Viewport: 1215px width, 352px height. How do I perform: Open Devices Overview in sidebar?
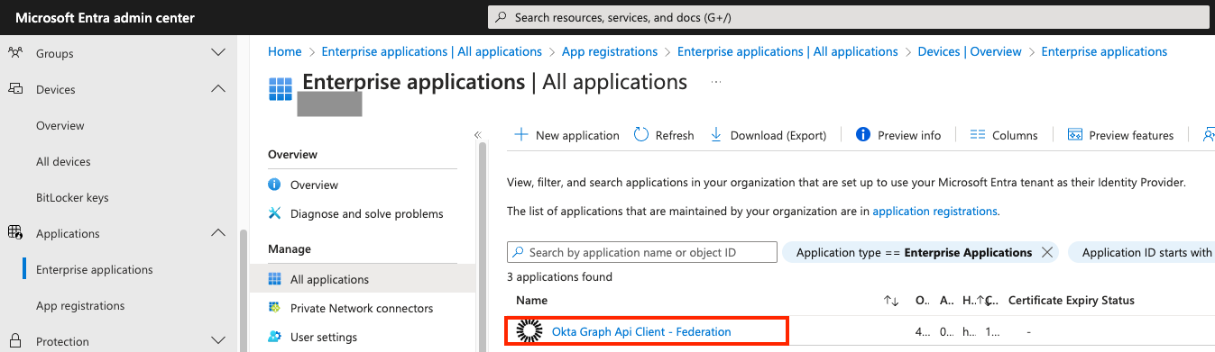(60, 125)
